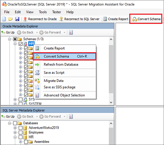
Task: Choose Create Report from the context menu
Action: point(65,48)
